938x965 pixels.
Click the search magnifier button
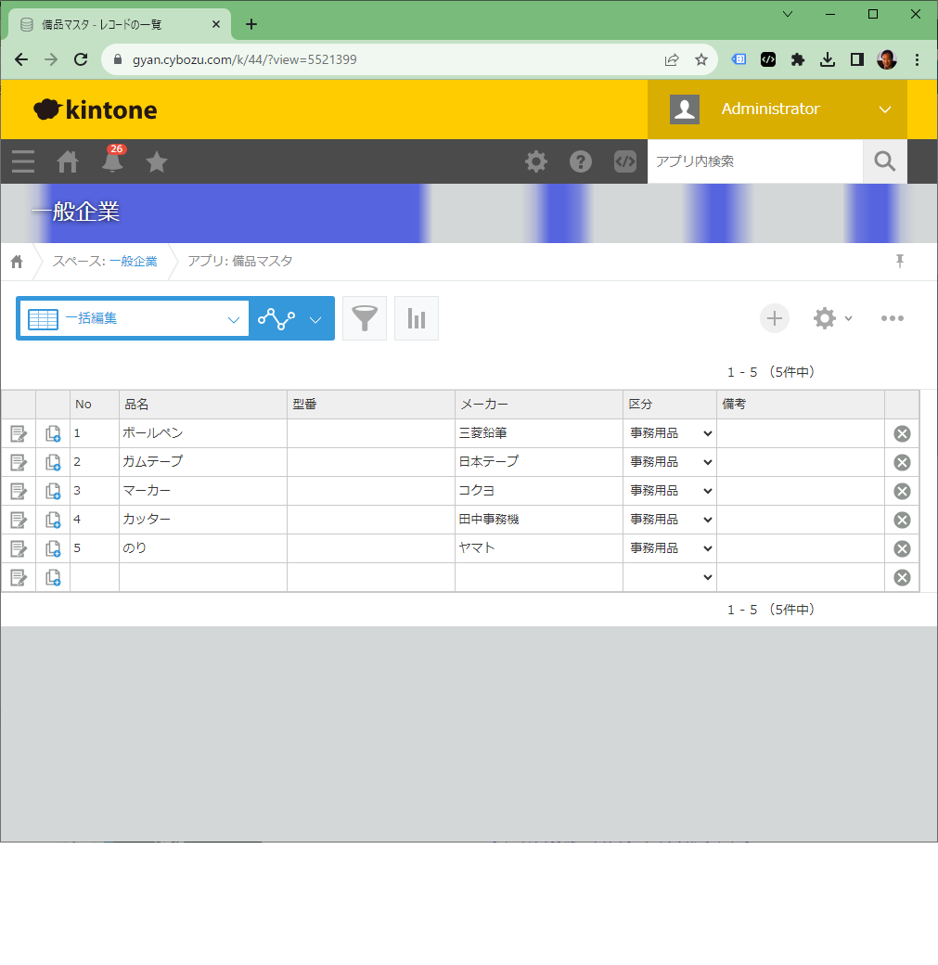coord(884,161)
